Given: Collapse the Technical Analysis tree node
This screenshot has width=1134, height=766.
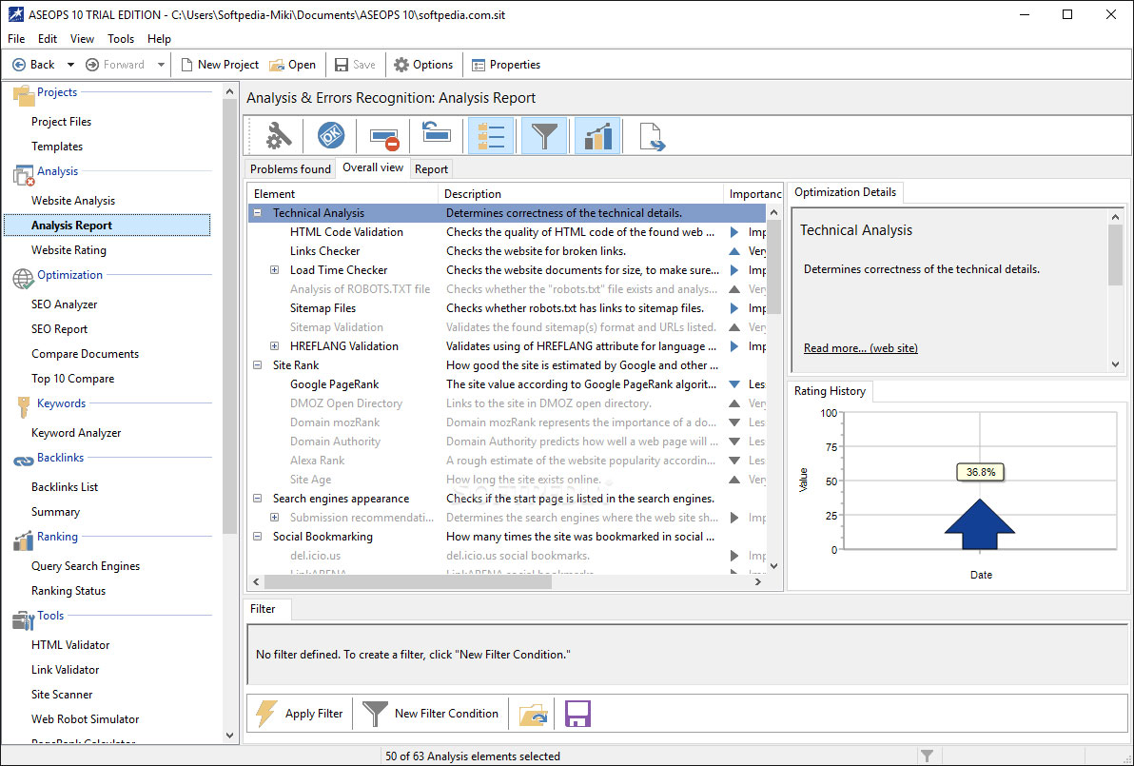Looking at the screenshot, I should click(258, 213).
